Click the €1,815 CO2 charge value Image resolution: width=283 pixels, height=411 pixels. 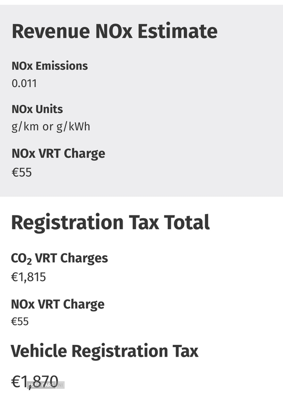28,277
